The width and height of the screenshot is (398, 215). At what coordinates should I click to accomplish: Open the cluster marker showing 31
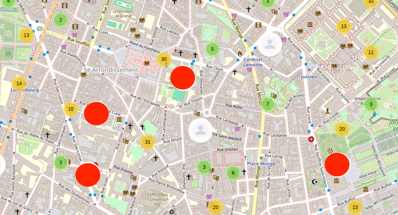[148, 142]
